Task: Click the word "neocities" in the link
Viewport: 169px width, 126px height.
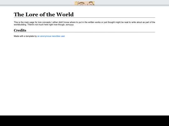Action: coord(56,36)
